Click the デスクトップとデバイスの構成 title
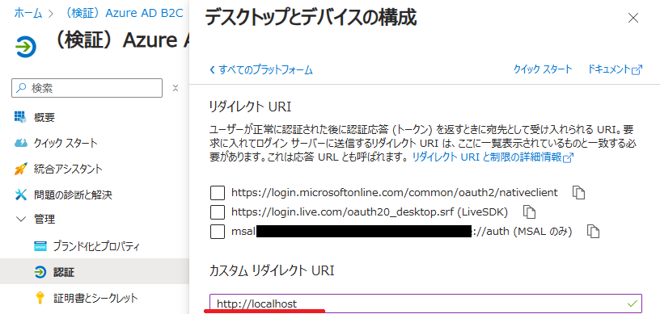The height and width of the screenshot is (314, 660). click(x=311, y=19)
